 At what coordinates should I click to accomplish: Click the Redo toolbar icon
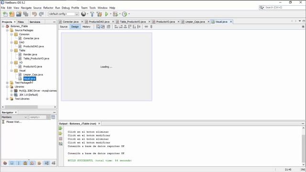pos(41,14)
